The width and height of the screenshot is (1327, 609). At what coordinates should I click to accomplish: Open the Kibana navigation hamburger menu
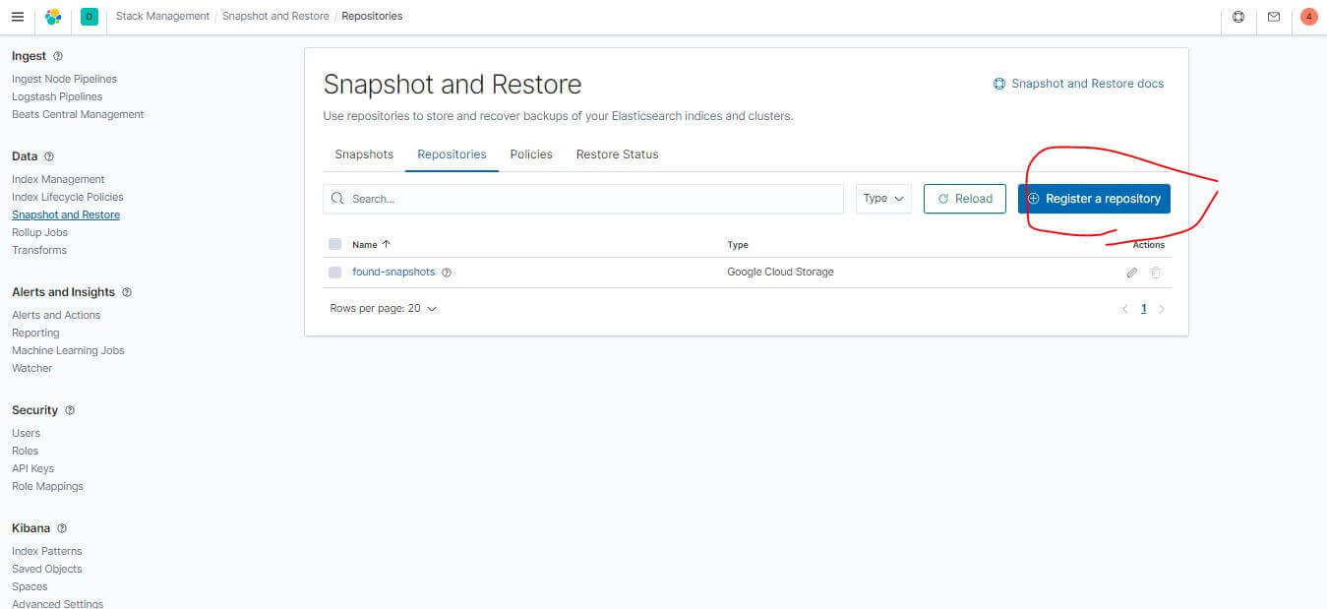click(18, 16)
